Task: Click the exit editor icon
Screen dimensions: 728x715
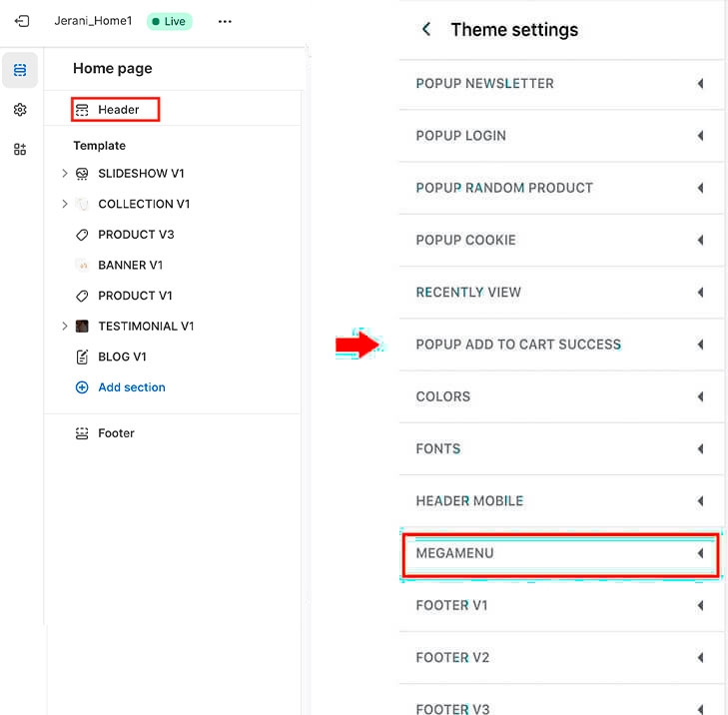Action: point(22,21)
